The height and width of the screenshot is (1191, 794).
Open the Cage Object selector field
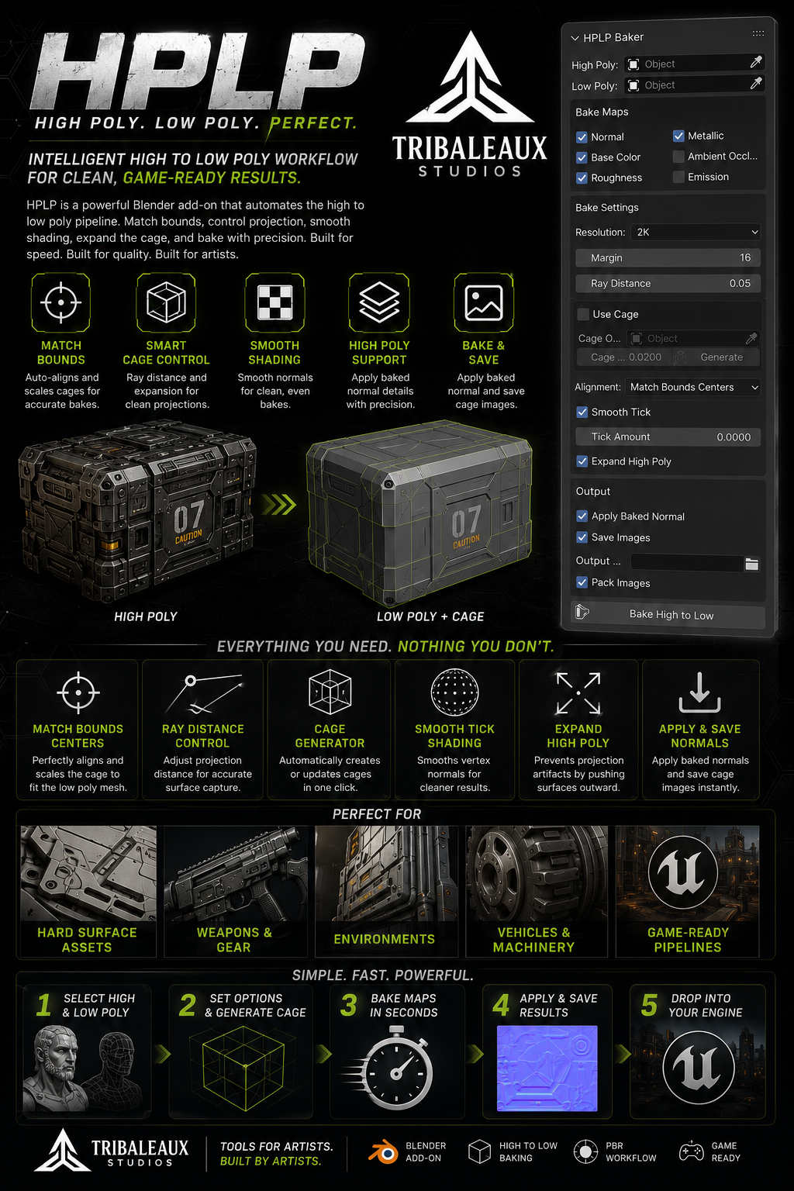pos(692,338)
